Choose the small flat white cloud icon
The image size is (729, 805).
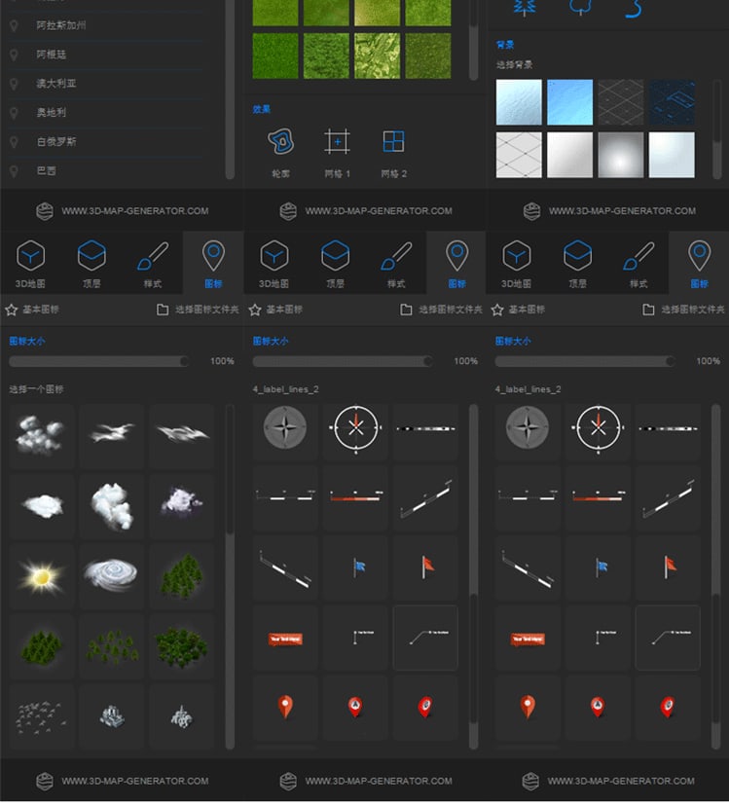(x=43, y=506)
